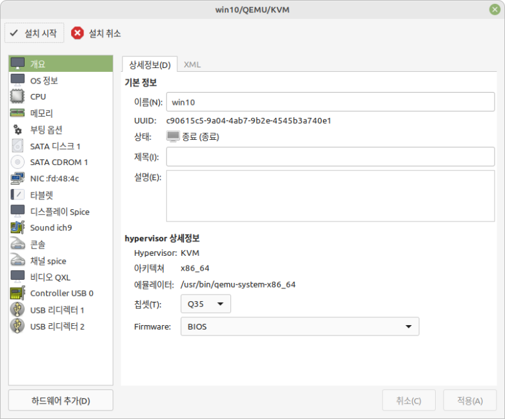Select the 채널 spice icon
Screen dimensions: 505x419
tap(17, 260)
